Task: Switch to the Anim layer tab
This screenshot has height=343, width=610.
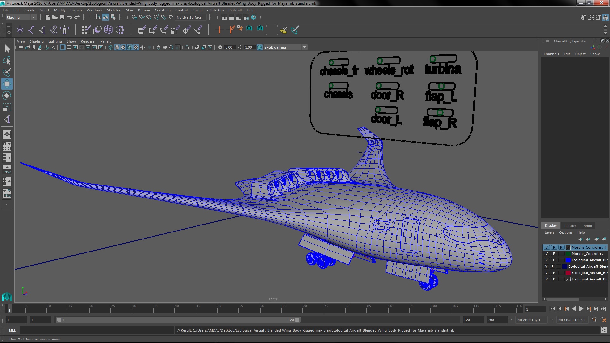Action: pyautogui.click(x=587, y=226)
